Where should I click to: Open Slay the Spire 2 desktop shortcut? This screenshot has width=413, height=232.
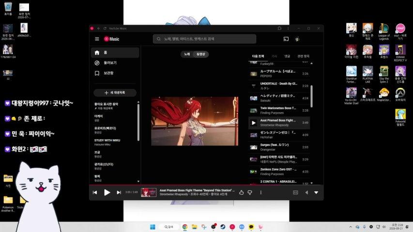pyautogui.click(x=384, y=75)
